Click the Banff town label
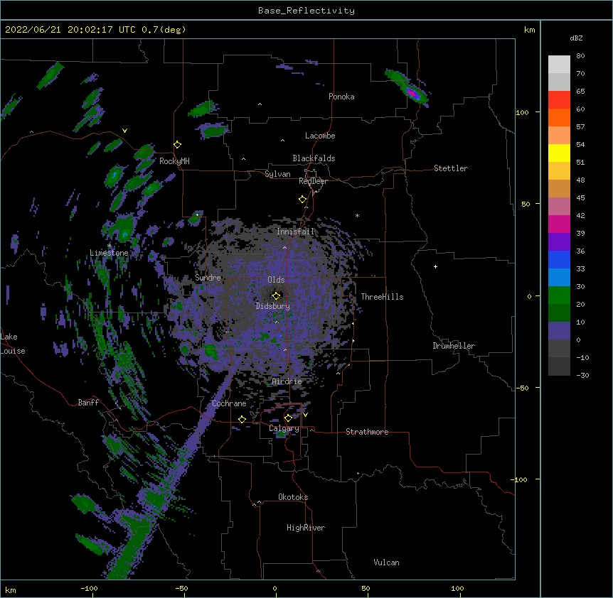The image size is (613, 598). tap(88, 403)
